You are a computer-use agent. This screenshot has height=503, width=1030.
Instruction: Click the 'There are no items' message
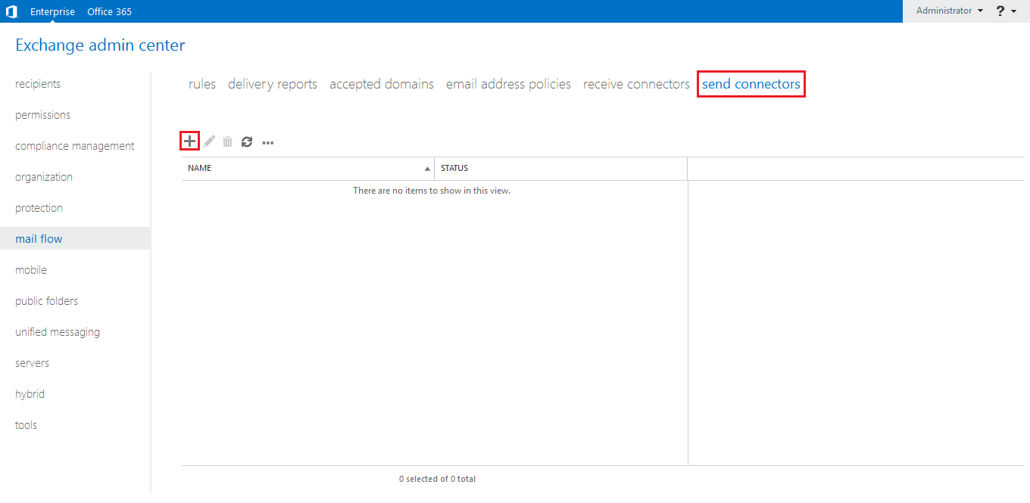(432, 191)
